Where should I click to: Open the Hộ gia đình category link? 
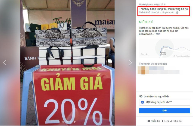(x=160, y=5)
